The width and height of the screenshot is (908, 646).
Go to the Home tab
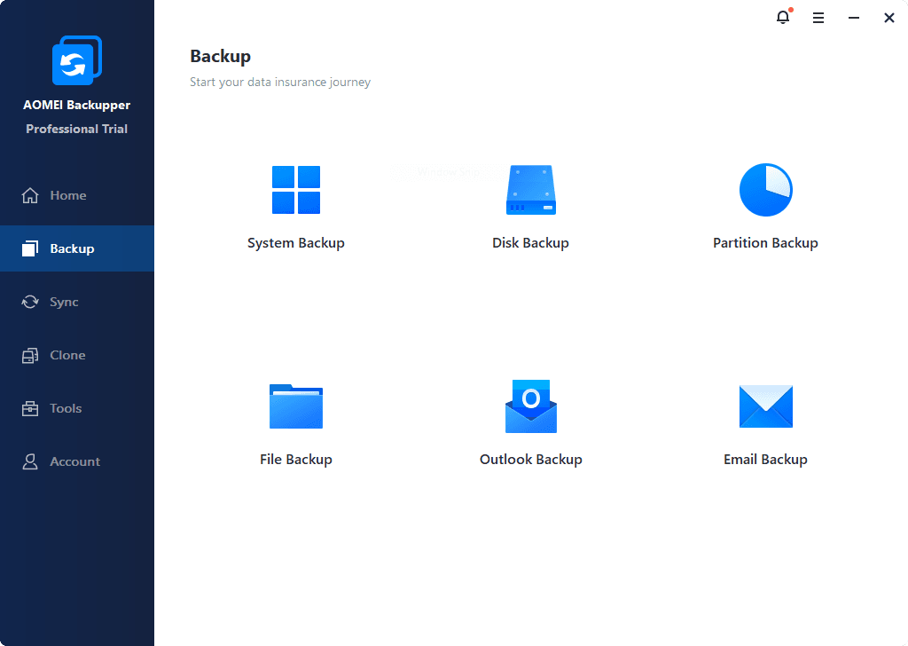pos(77,195)
